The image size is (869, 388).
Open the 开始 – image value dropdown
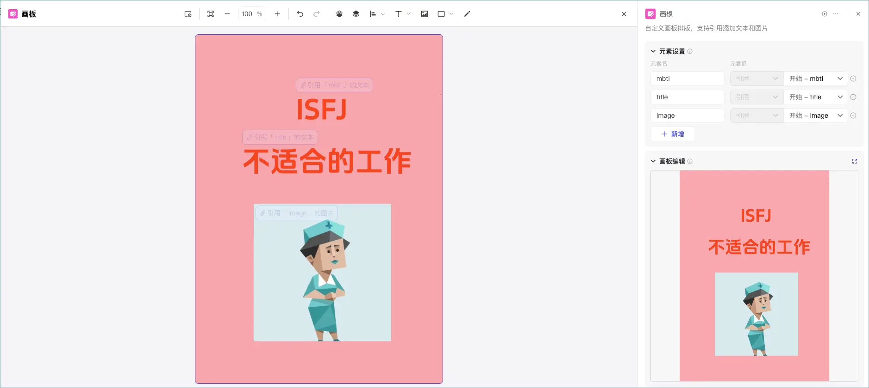point(815,115)
